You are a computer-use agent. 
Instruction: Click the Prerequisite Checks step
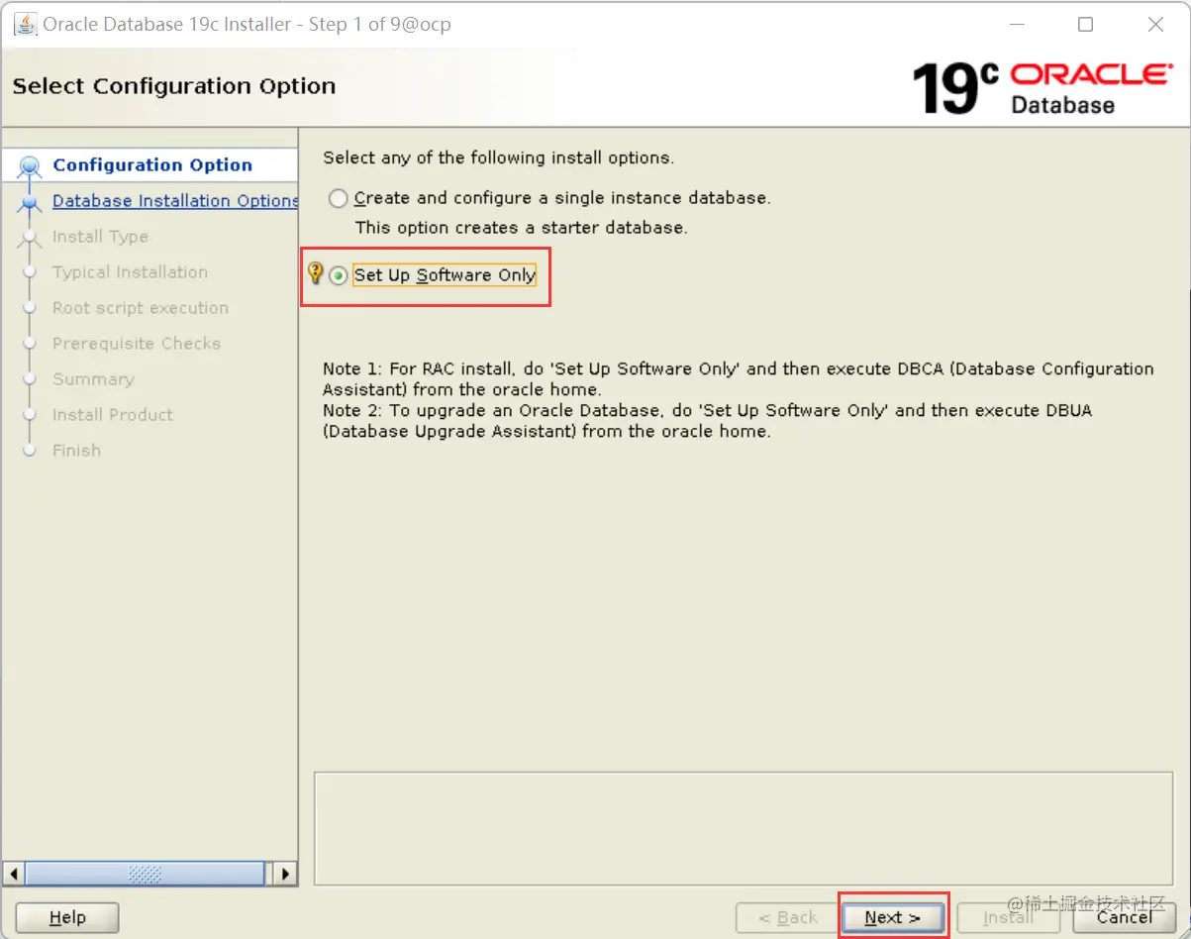[x=137, y=344]
